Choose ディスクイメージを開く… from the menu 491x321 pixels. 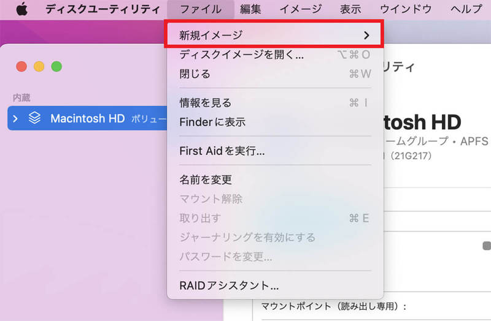(x=275, y=55)
